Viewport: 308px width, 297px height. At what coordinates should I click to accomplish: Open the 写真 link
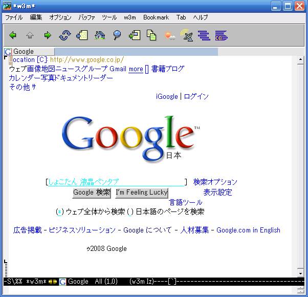48,78
